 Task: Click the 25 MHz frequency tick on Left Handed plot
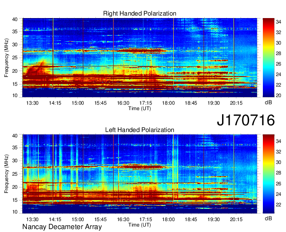click(15, 174)
